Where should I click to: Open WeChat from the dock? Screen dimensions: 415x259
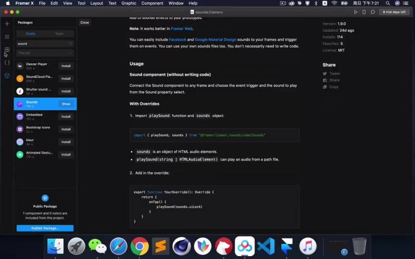[x=97, y=246]
